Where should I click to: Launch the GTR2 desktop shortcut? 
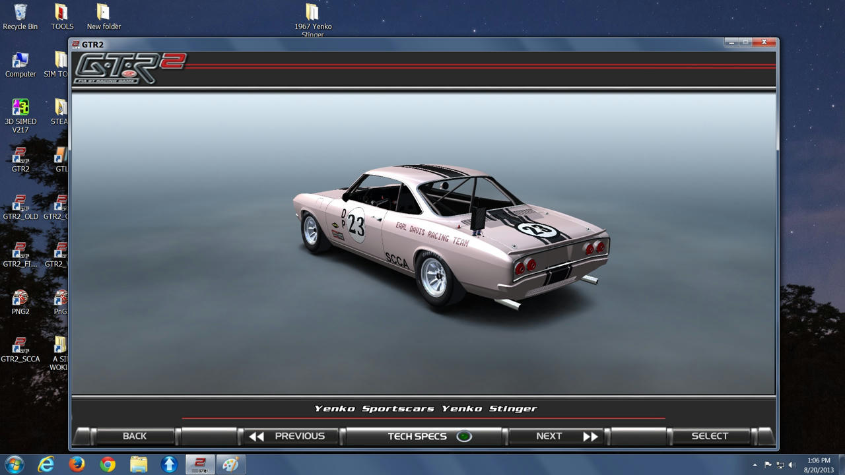[20, 160]
